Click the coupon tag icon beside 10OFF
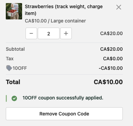Image resolution: width=133 pixels, height=126 pixels. point(9,68)
